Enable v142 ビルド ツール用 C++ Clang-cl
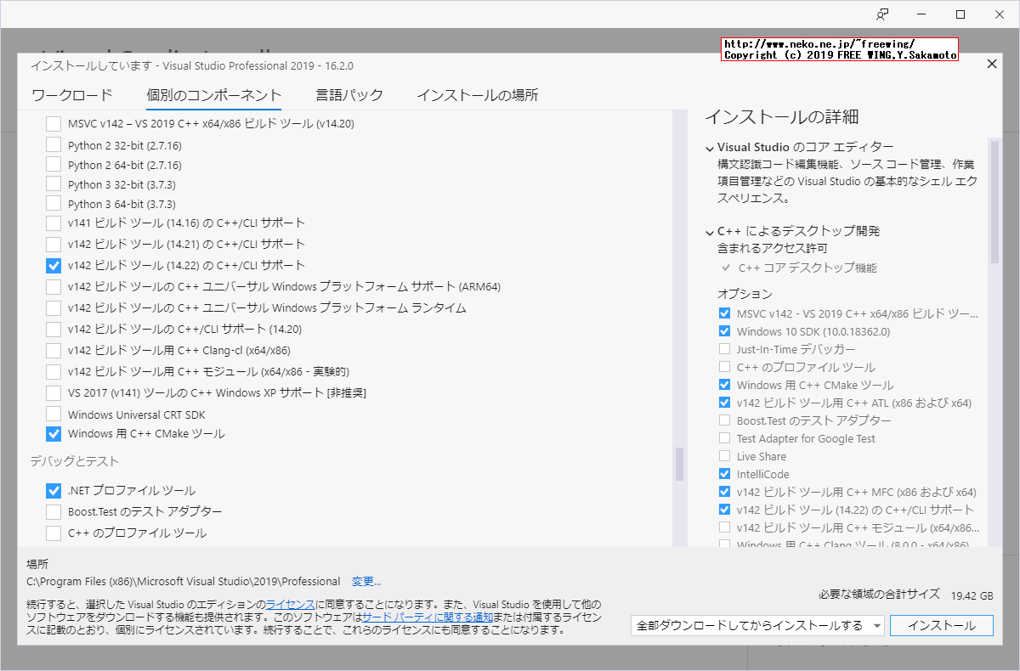Viewport: 1020px width, 671px height. 53,350
